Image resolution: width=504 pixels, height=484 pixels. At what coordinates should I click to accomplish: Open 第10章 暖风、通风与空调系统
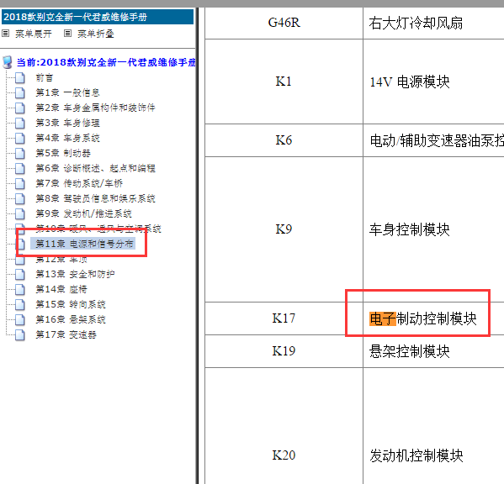pyautogui.click(x=98, y=229)
